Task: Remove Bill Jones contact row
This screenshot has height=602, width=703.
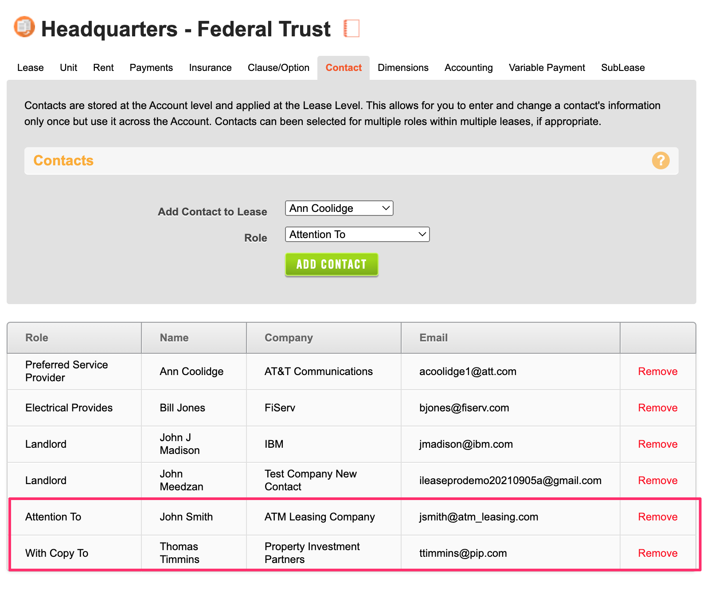Action: coord(657,408)
